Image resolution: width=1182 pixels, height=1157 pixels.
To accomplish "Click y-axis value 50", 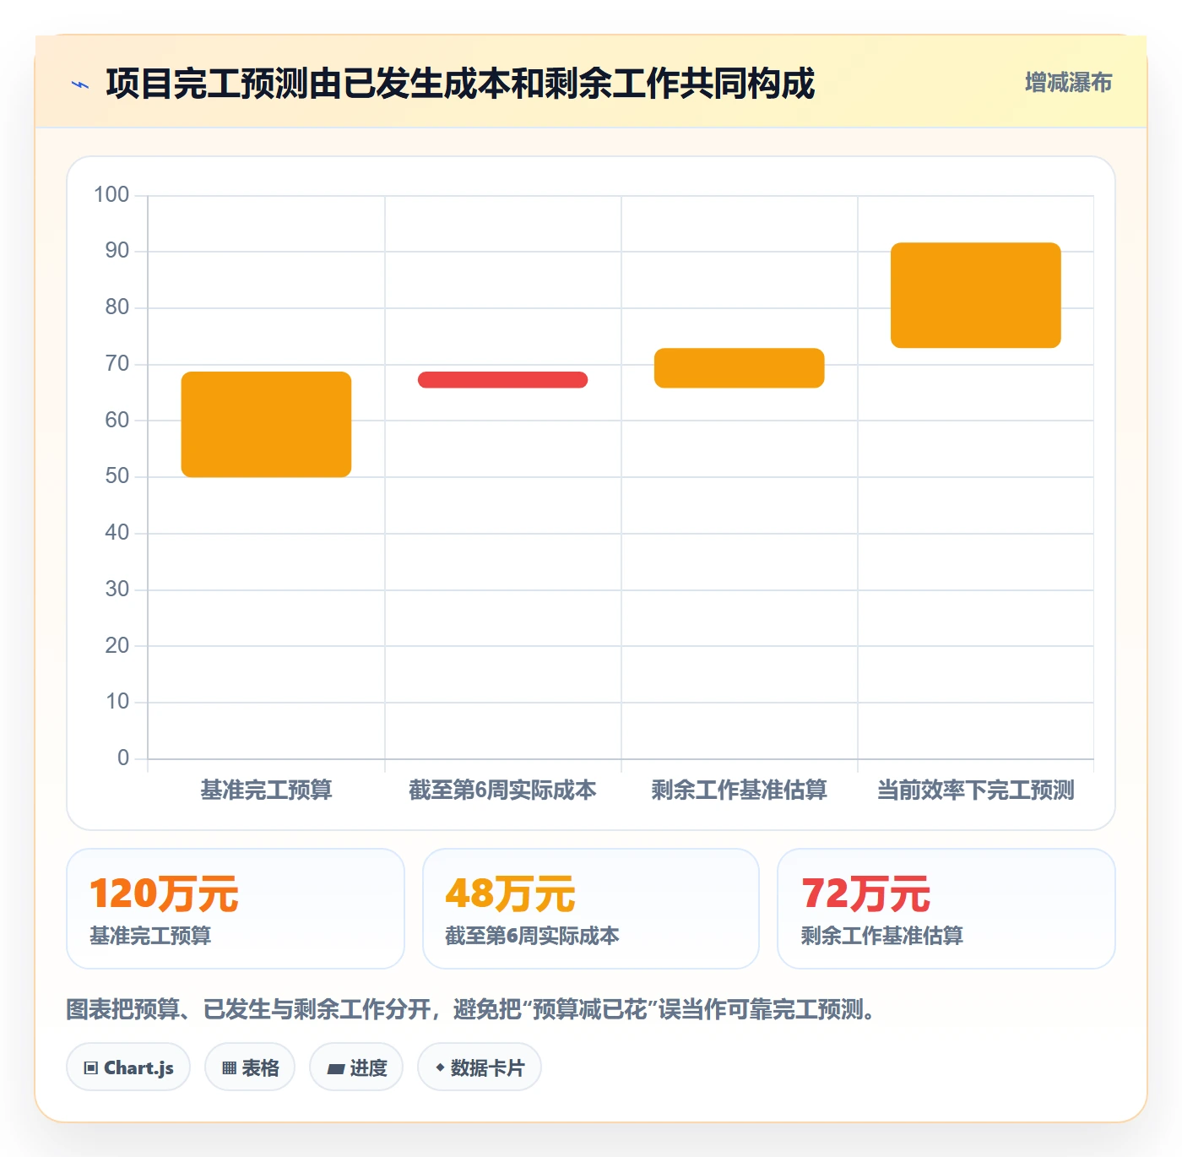I will coord(117,476).
